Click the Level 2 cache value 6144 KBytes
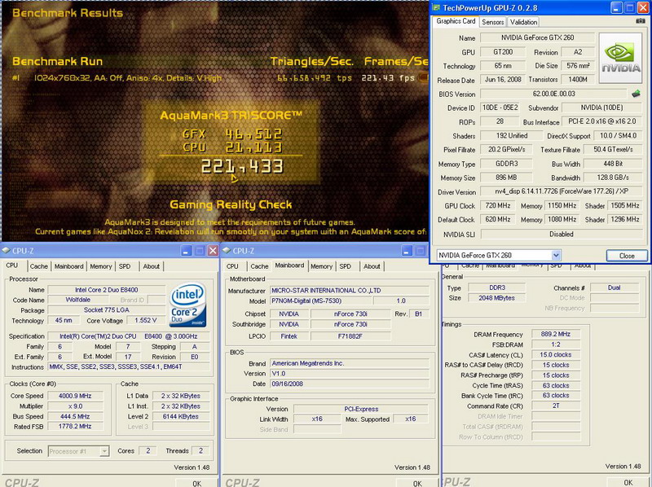 tap(180, 416)
